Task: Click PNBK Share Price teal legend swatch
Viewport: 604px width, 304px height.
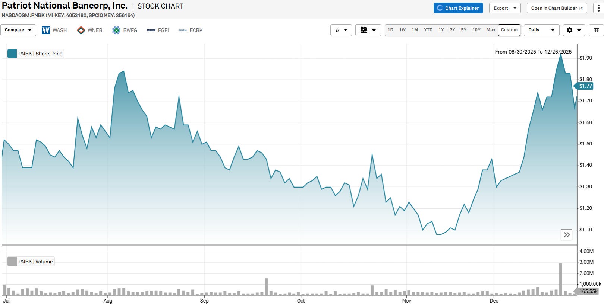Action: (x=12, y=54)
